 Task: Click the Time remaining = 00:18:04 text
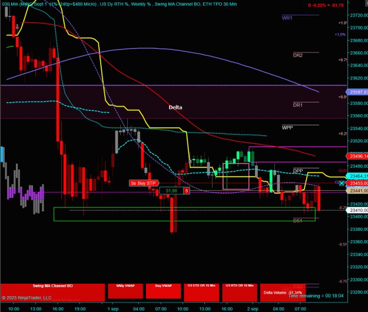pyautogui.click(x=316, y=296)
